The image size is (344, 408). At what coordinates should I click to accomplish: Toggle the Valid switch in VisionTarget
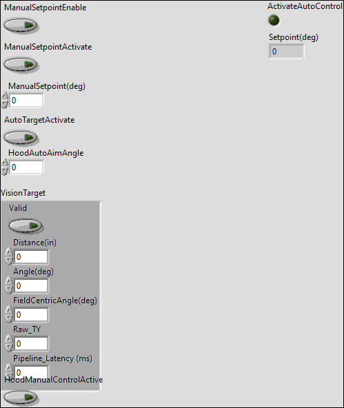pyautogui.click(x=26, y=225)
